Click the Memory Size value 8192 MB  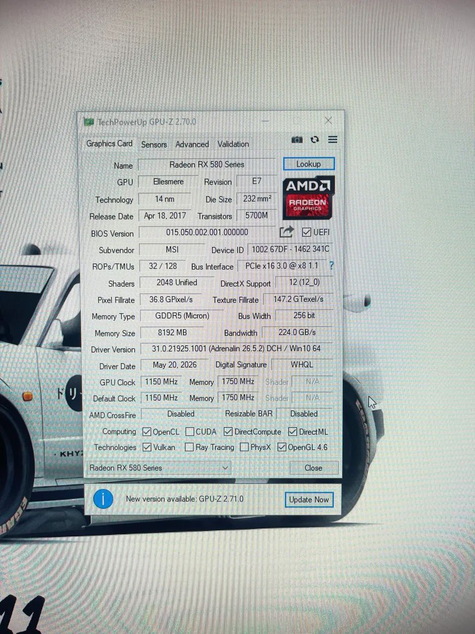172,332
